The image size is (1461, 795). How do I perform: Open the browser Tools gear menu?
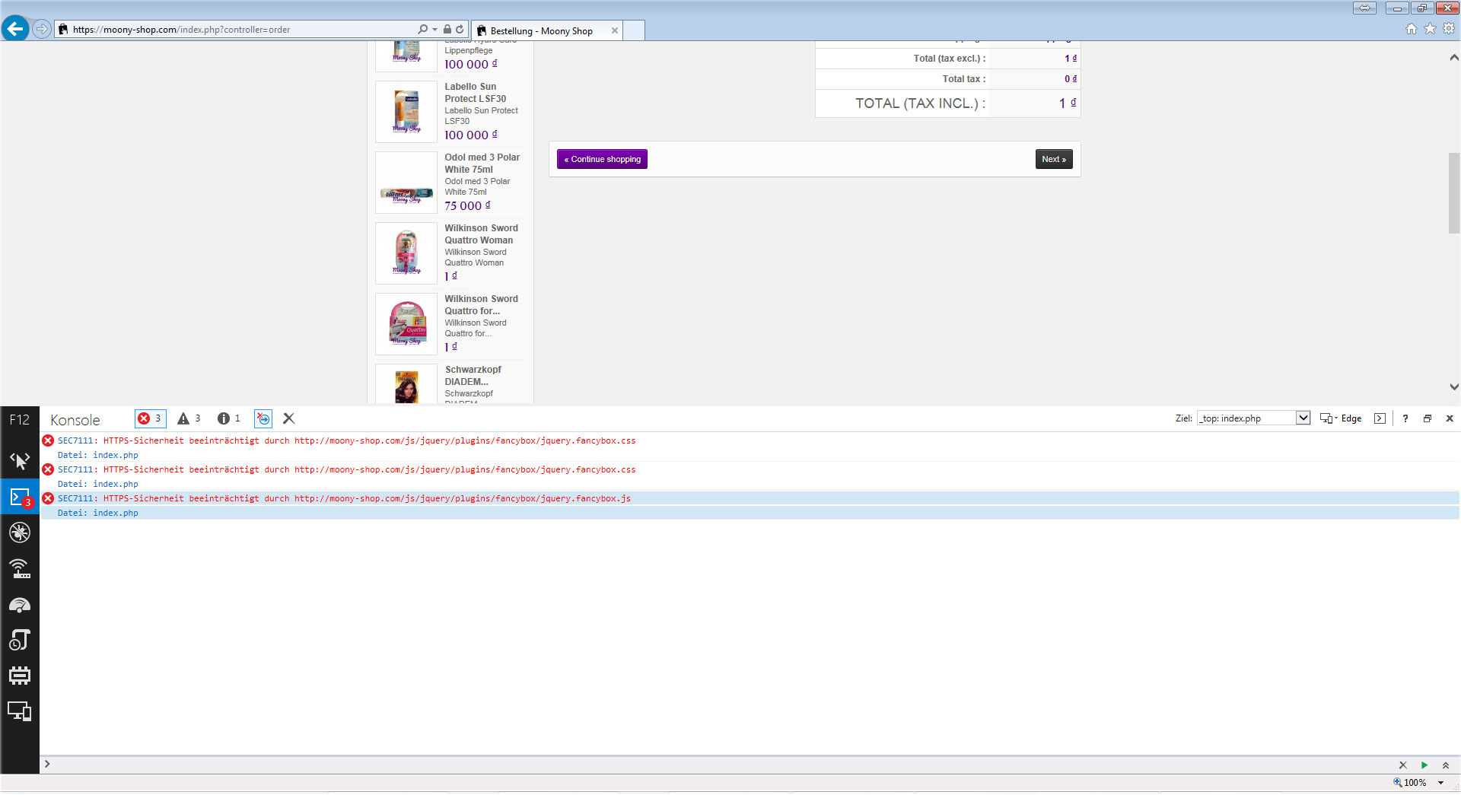click(x=1449, y=29)
